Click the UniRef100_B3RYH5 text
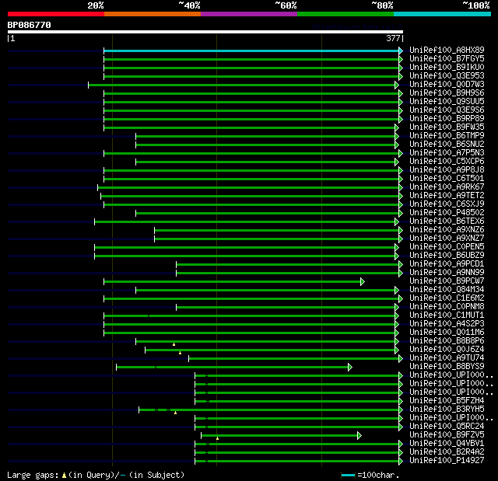This screenshot has height=481, width=498. coord(447,410)
